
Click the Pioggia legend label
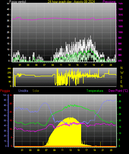point(5,91)
